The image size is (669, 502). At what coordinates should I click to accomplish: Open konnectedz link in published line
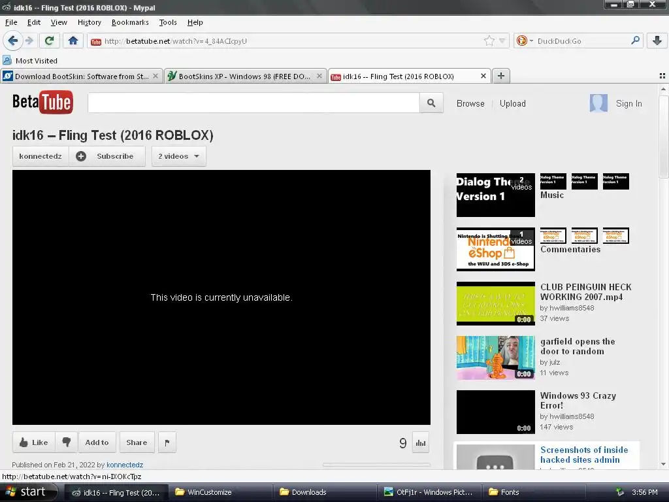pyautogui.click(x=125, y=465)
